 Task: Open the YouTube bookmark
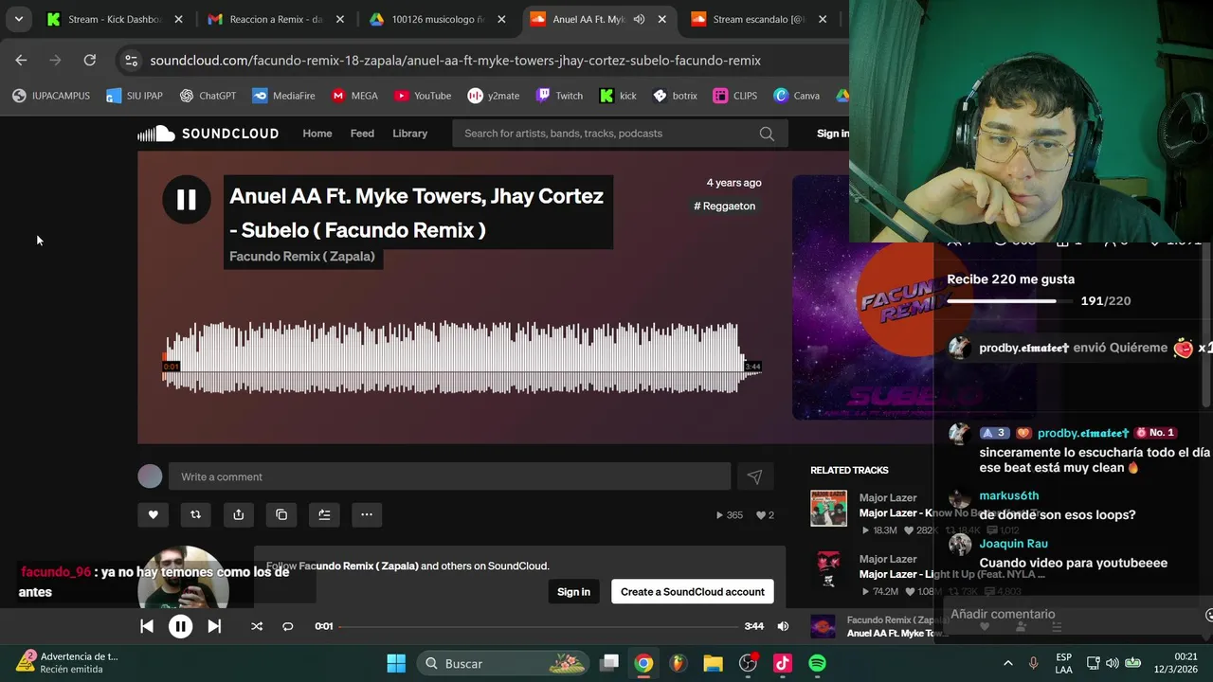pos(423,96)
